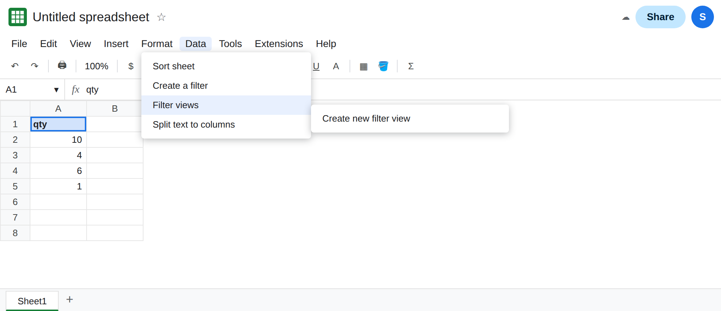Image resolution: width=721 pixels, height=311 pixels.
Task: Open the zoom 100% dropdown
Action: 96,66
